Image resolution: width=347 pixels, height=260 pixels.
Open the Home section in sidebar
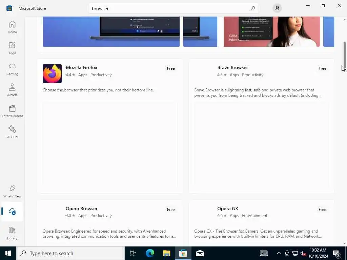(x=12, y=27)
